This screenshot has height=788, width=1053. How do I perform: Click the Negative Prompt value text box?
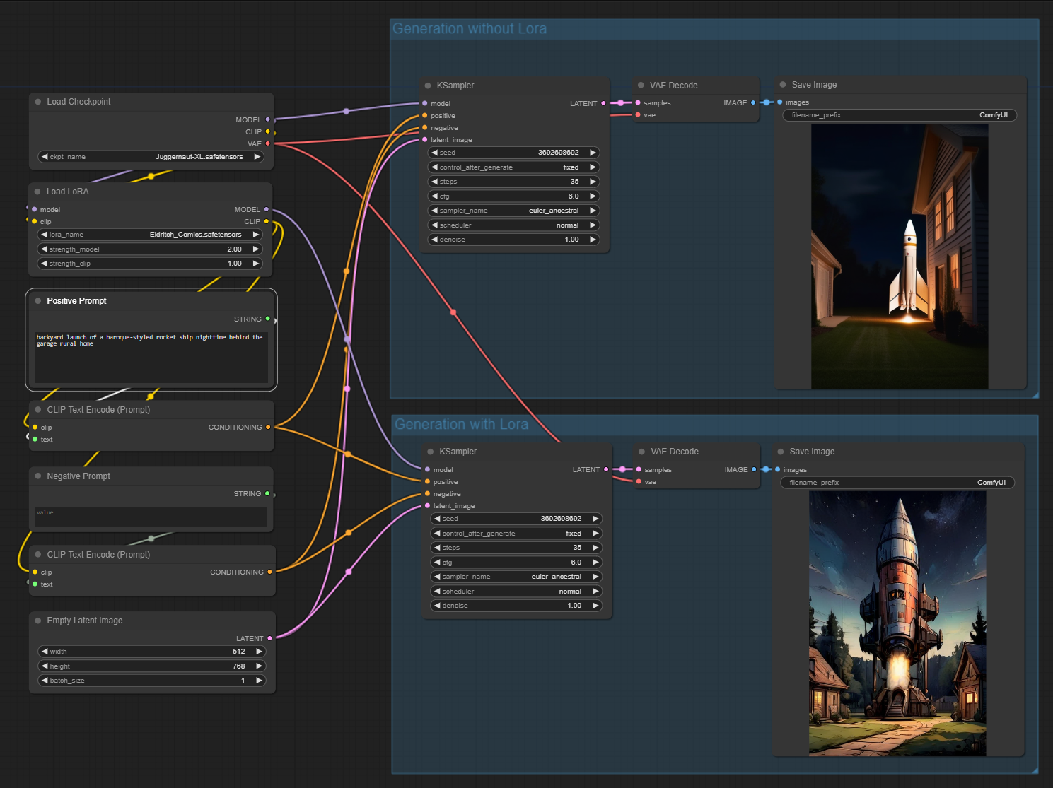point(151,517)
